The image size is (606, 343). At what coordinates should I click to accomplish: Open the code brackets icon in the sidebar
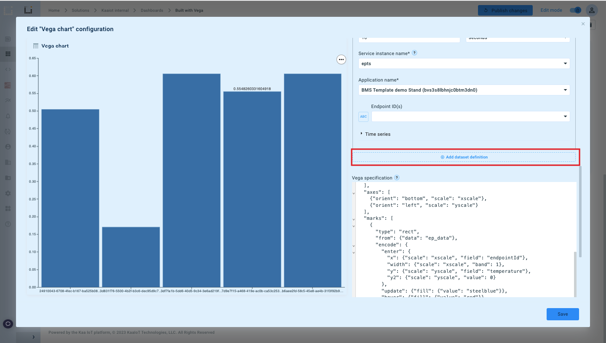tap(8, 69)
